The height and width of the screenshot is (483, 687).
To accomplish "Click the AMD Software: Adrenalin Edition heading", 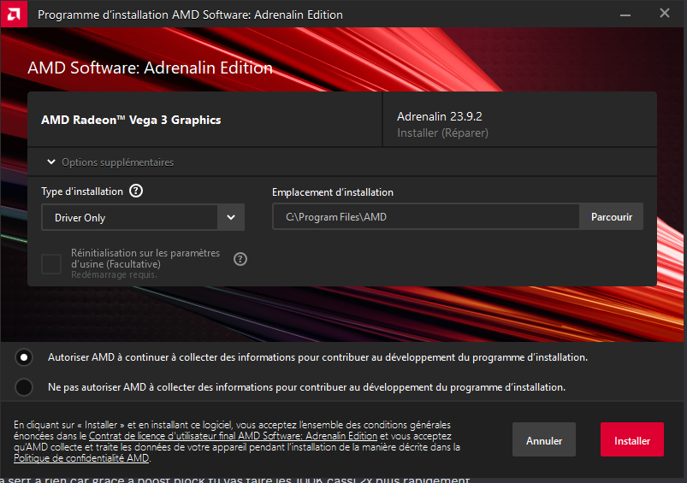I will pyautogui.click(x=150, y=68).
